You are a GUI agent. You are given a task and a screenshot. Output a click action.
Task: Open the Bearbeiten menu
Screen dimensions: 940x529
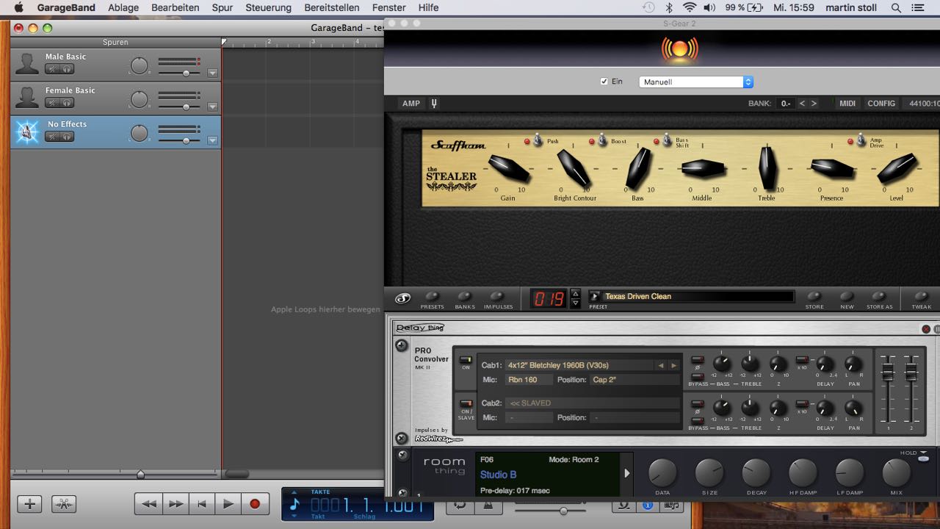pos(176,7)
